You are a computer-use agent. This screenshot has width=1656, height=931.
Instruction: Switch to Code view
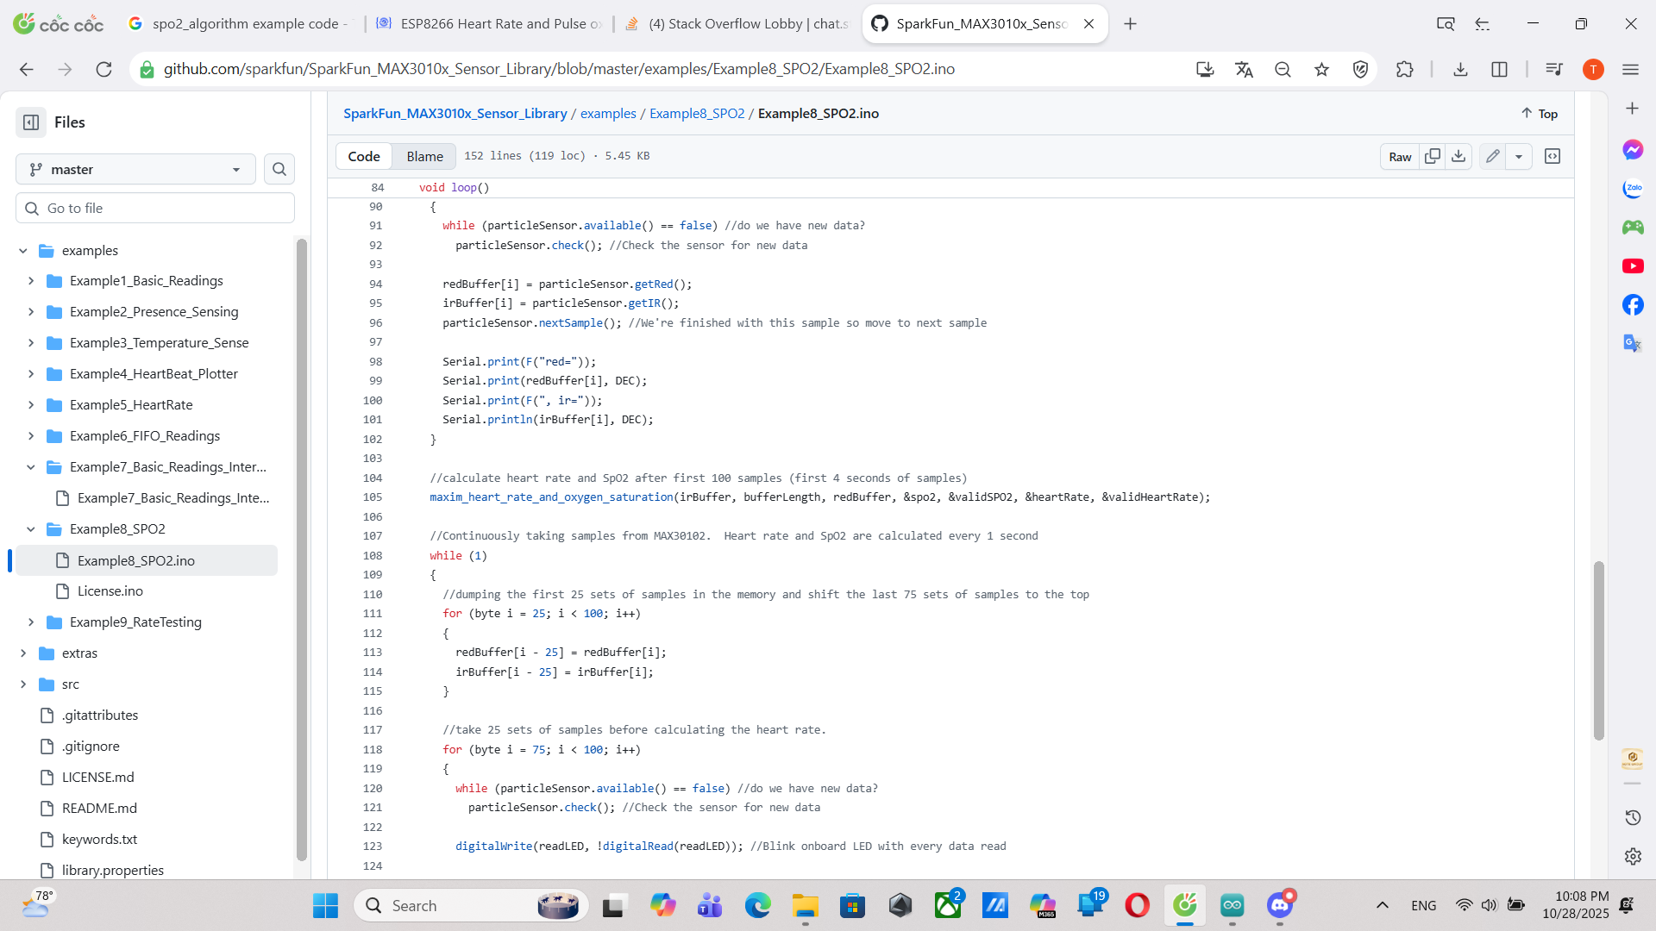click(363, 156)
